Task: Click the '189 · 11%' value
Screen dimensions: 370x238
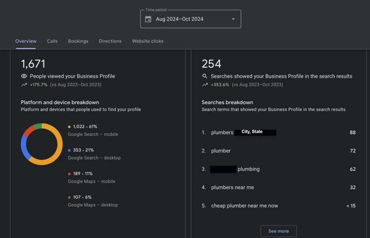Action: pyautogui.click(x=83, y=173)
